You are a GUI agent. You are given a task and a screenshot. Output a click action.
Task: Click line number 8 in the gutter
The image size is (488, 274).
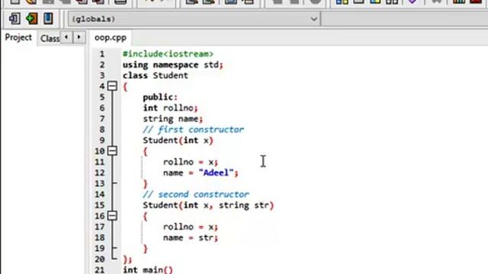point(101,129)
